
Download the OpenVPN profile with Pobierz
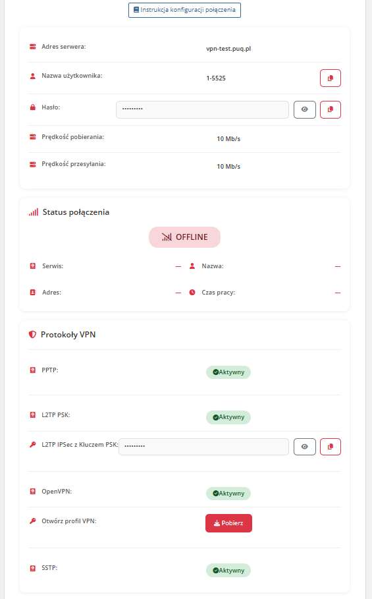(x=228, y=523)
